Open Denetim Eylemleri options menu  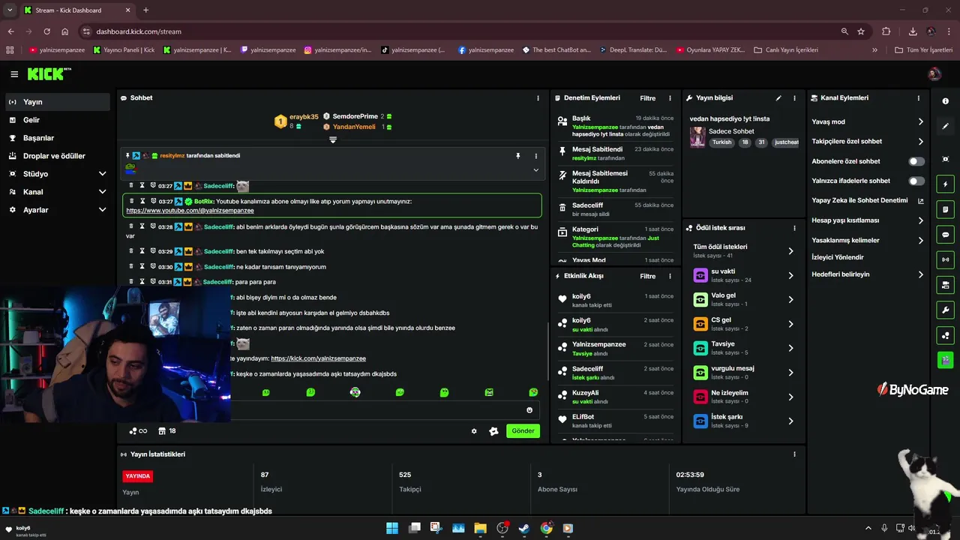[x=670, y=98]
